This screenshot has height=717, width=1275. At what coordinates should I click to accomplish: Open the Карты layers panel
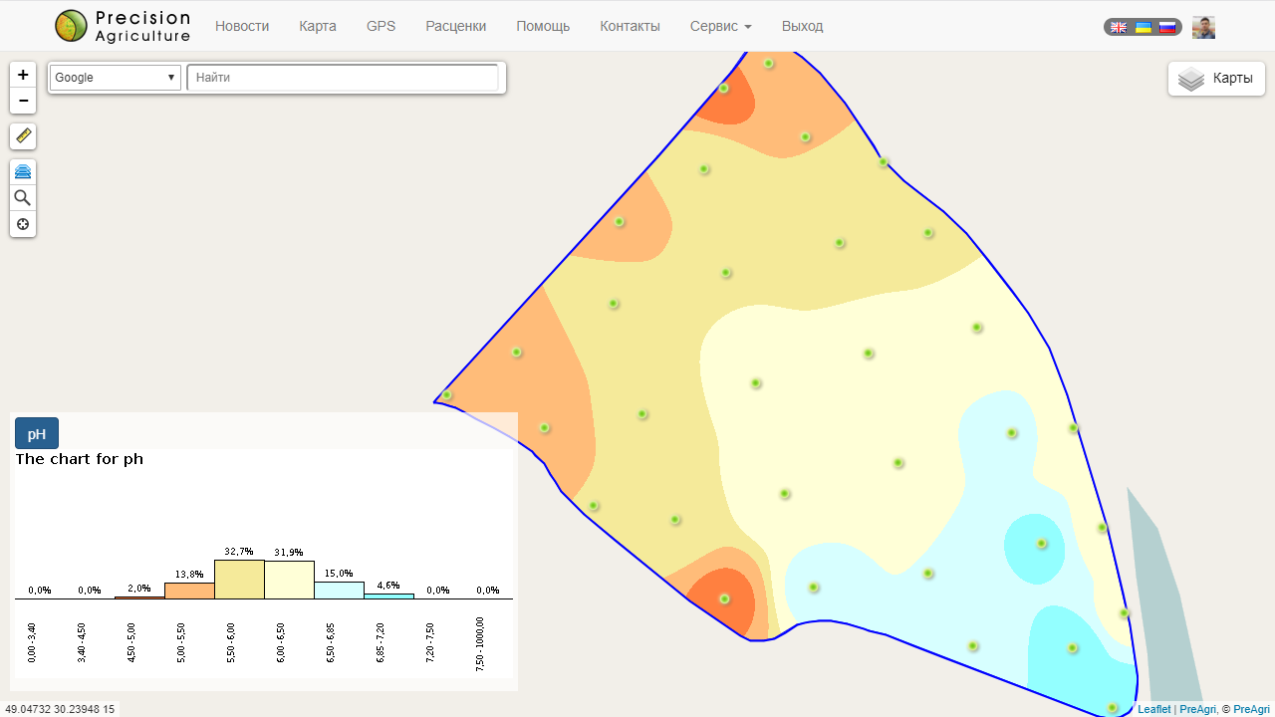[x=1216, y=79]
